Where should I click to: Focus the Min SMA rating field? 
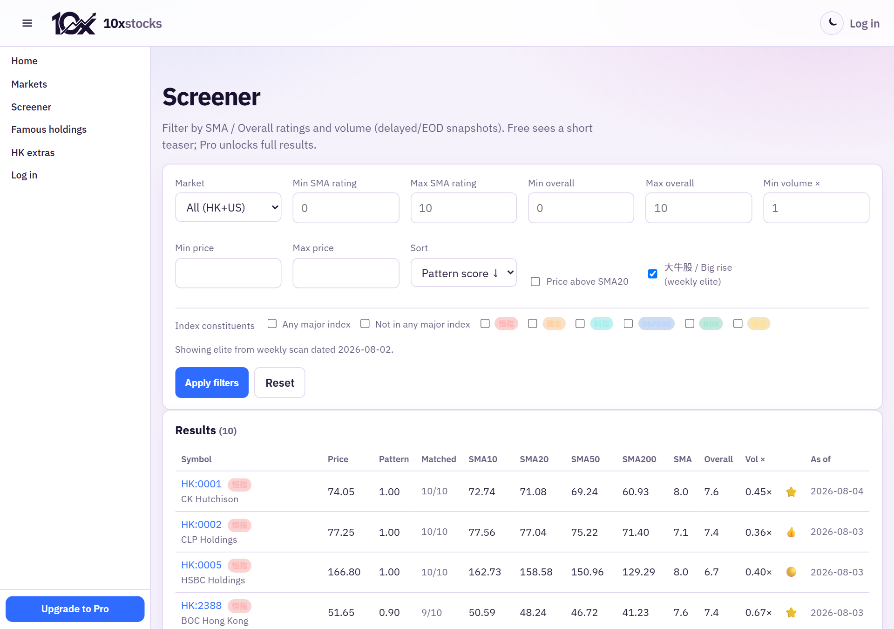[345, 208]
